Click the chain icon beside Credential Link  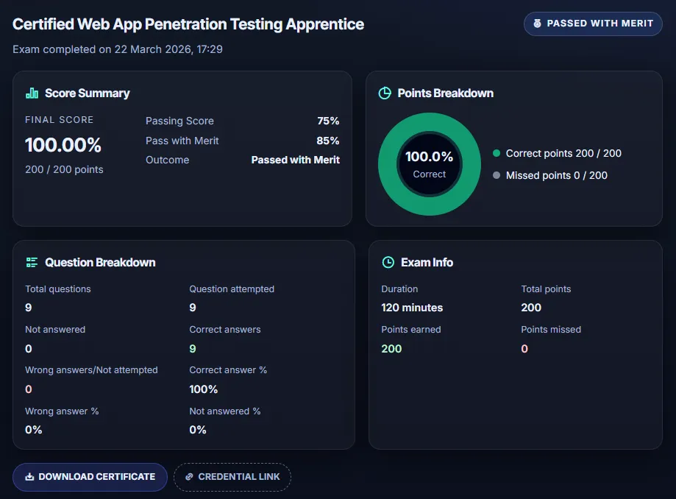coord(189,477)
